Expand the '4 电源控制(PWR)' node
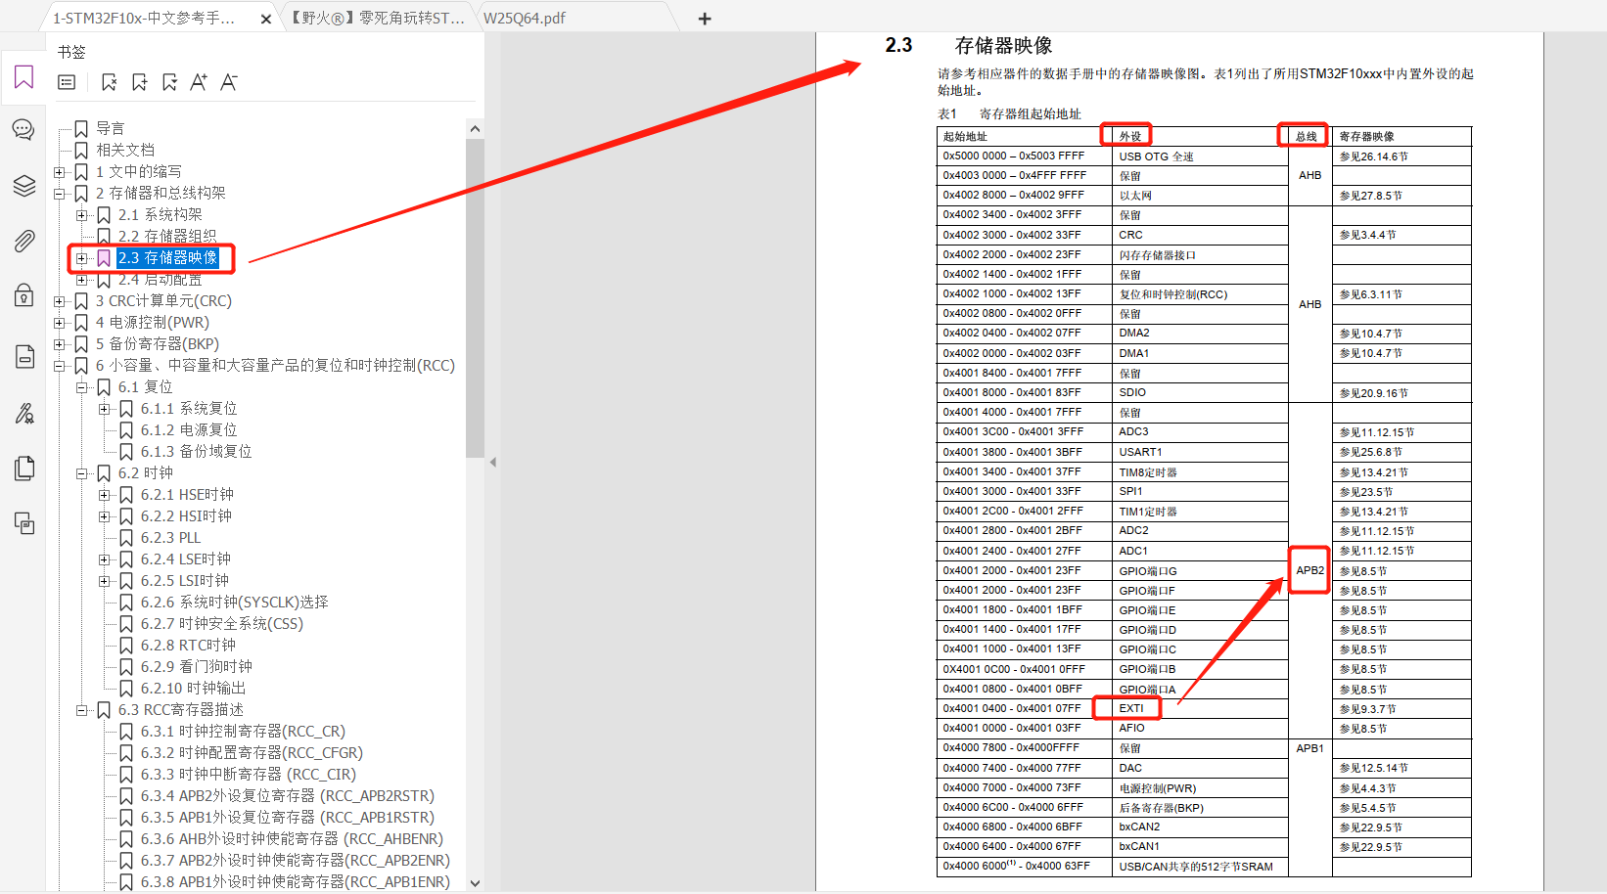1607x894 pixels. point(59,323)
